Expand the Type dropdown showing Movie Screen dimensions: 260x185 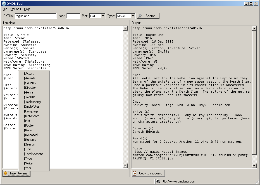pos(133,16)
